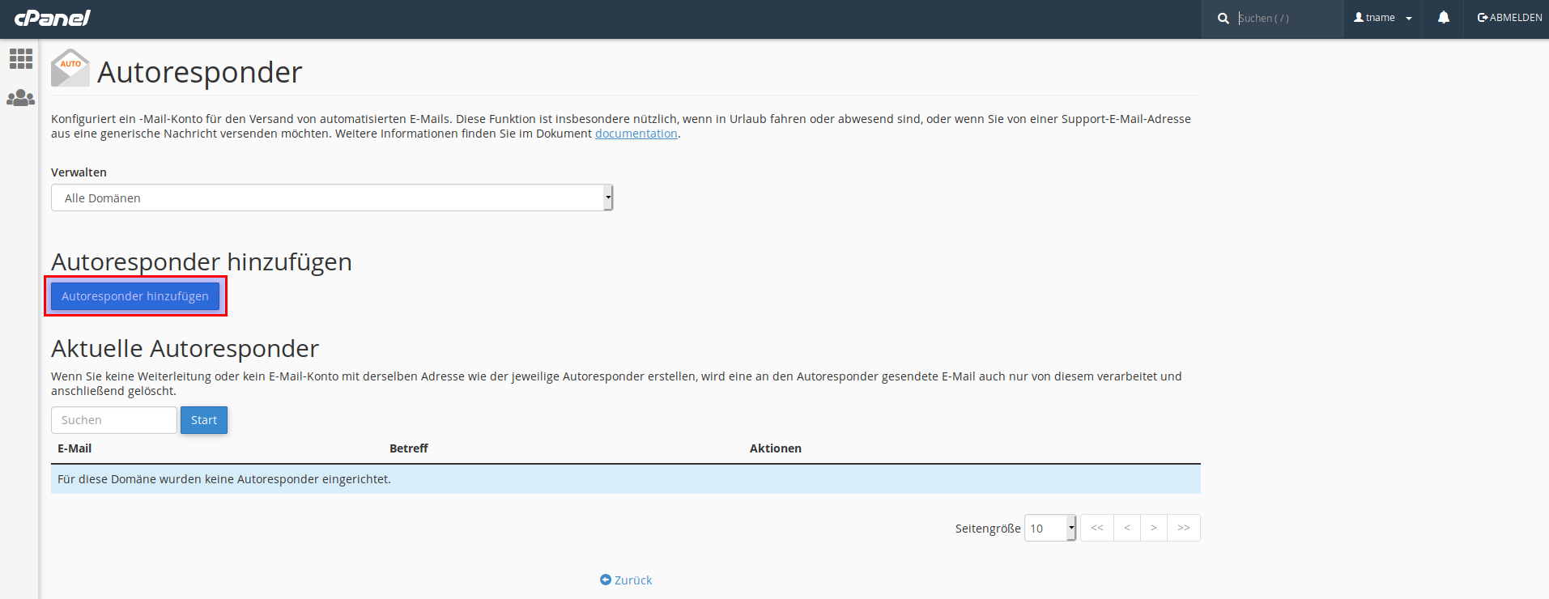Click the search magnifier icon in header
Screen dimensions: 1549x599
(x=1223, y=18)
